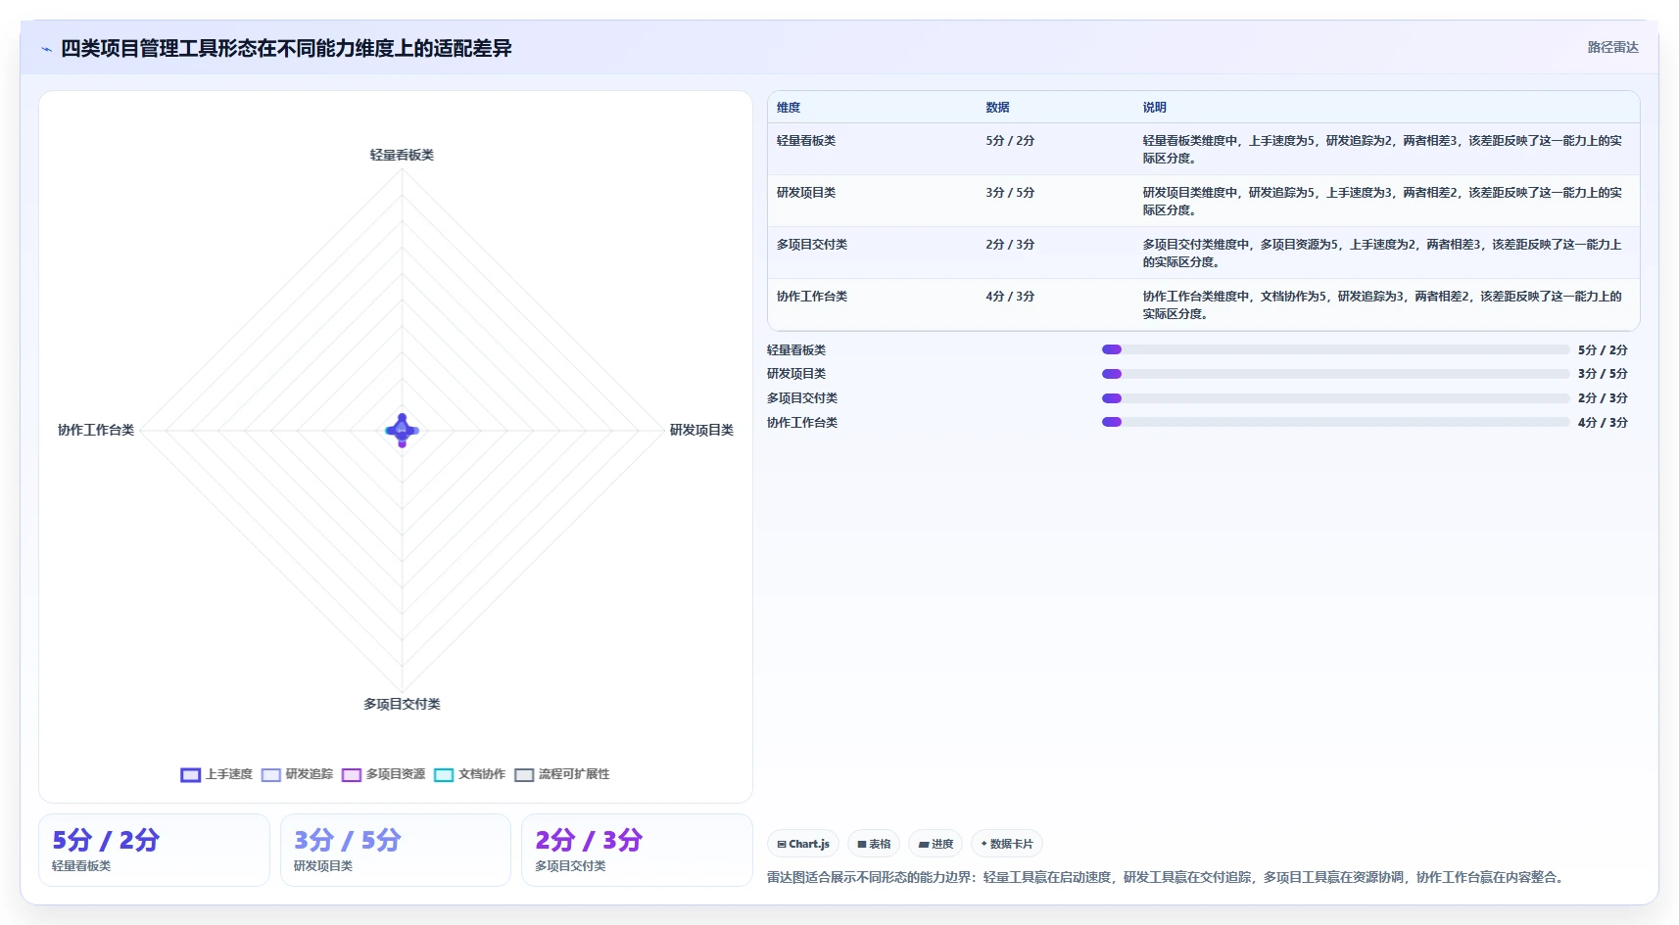Click the radar chart data points at center

[x=402, y=430]
